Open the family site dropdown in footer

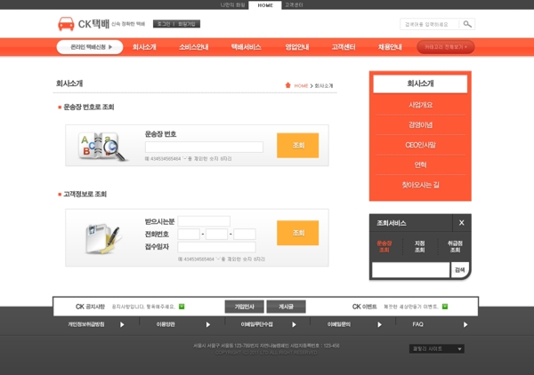click(x=437, y=349)
